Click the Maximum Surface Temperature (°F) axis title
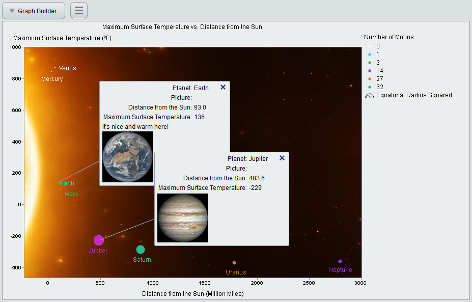The width and height of the screenshot is (472, 302). pos(62,38)
